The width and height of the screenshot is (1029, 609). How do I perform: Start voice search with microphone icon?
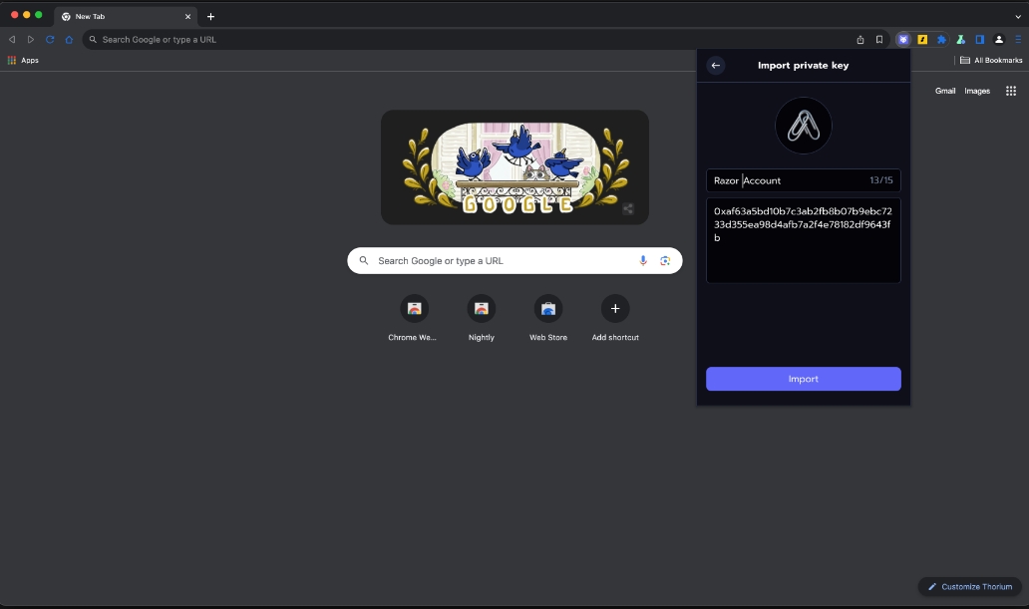pyautogui.click(x=643, y=260)
